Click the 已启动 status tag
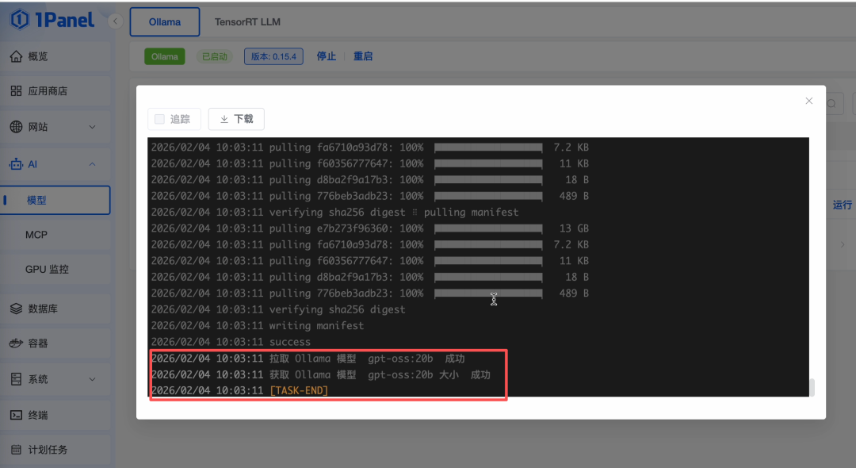Image resolution: width=856 pixels, height=468 pixels. click(x=215, y=56)
